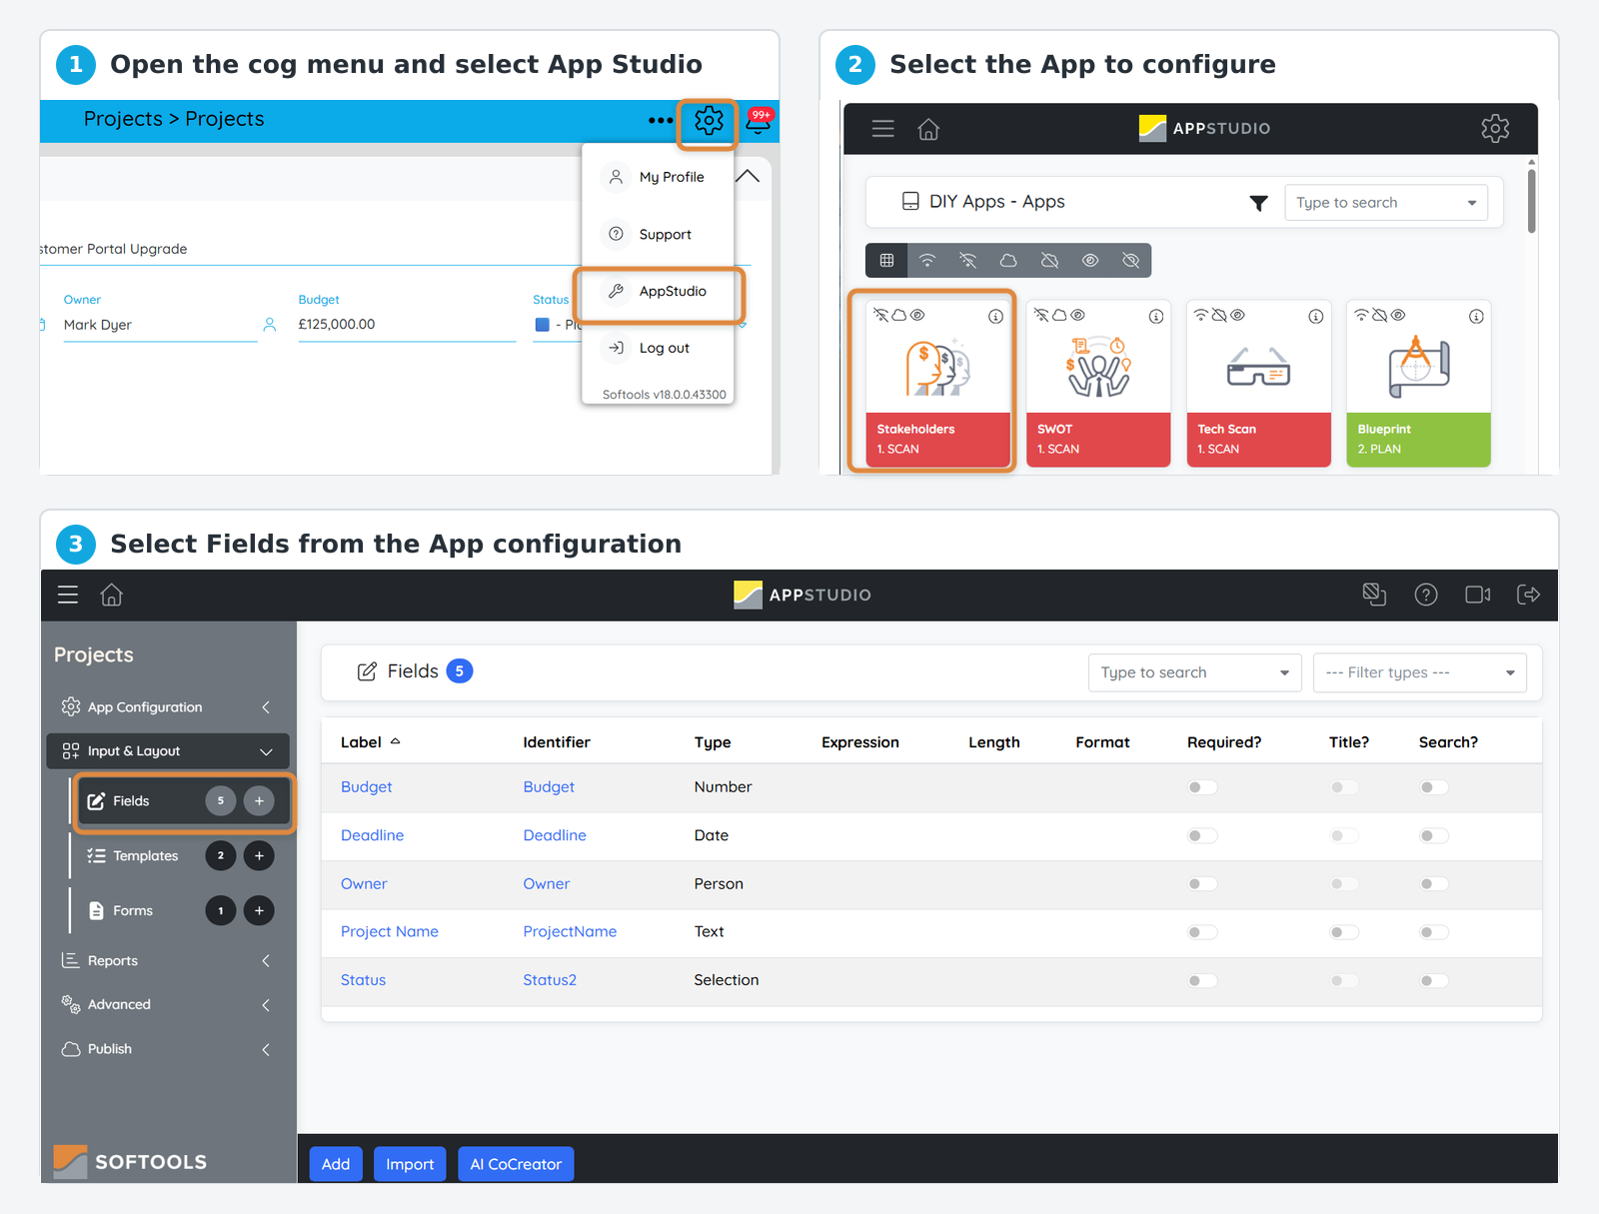Toggle the offline crossed-wifi filter icon

point(968,261)
